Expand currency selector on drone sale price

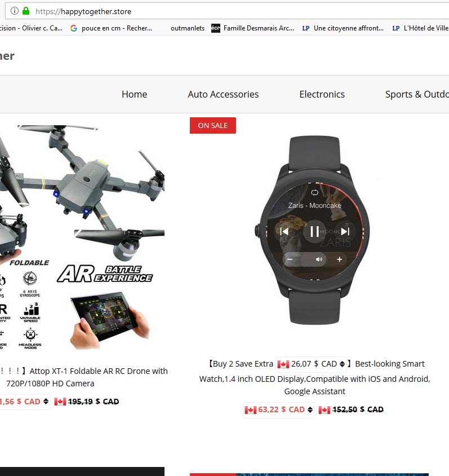(46, 402)
